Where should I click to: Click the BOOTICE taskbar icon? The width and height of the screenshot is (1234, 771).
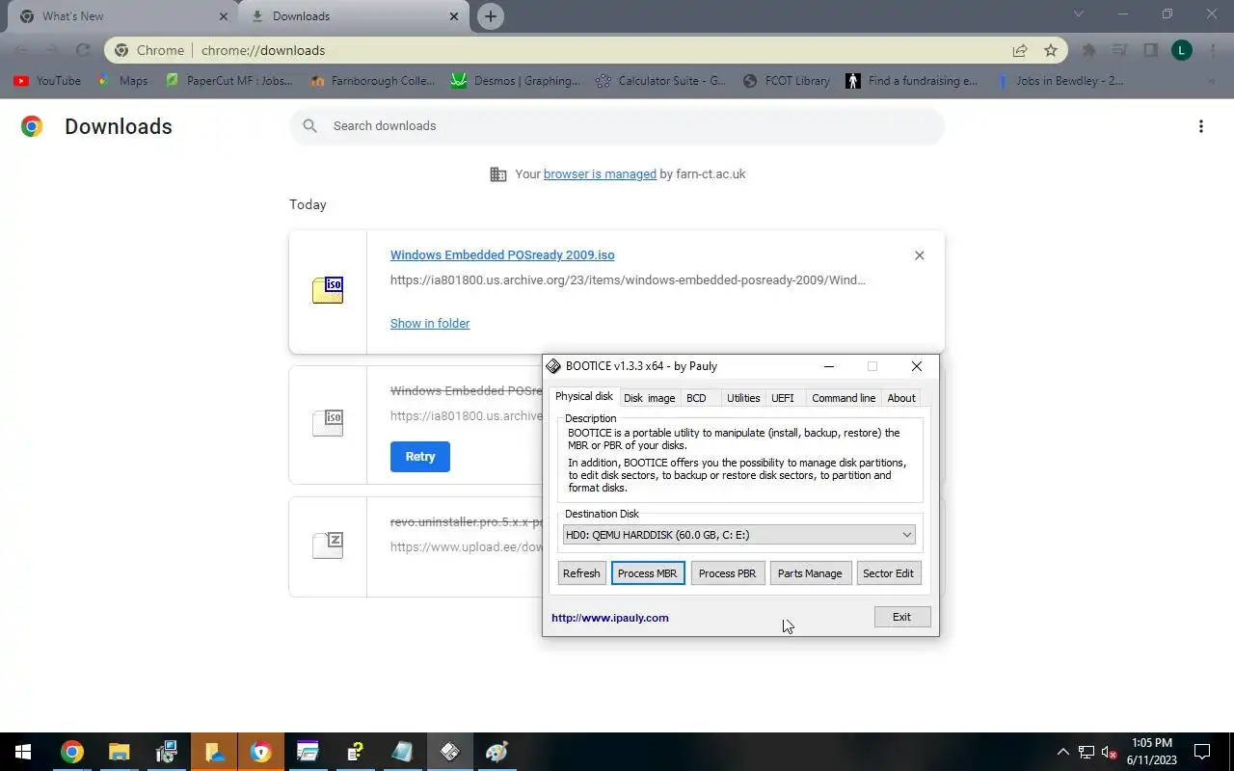pos(450,752)
